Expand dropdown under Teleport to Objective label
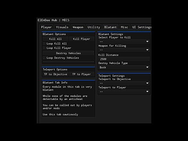 click(124, 83)
